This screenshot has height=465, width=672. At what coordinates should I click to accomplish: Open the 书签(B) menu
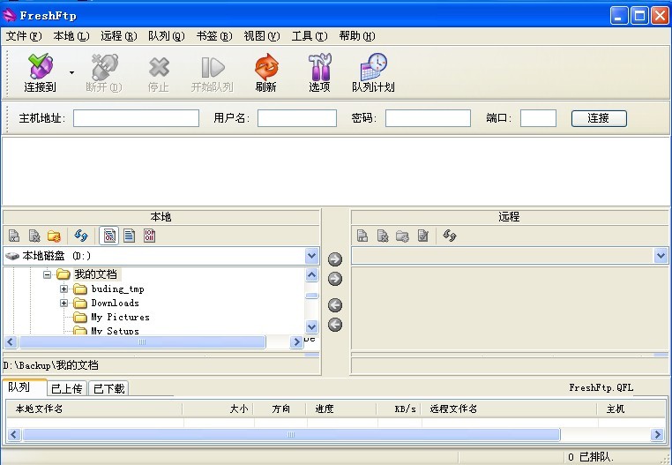[x=213, y=36]
